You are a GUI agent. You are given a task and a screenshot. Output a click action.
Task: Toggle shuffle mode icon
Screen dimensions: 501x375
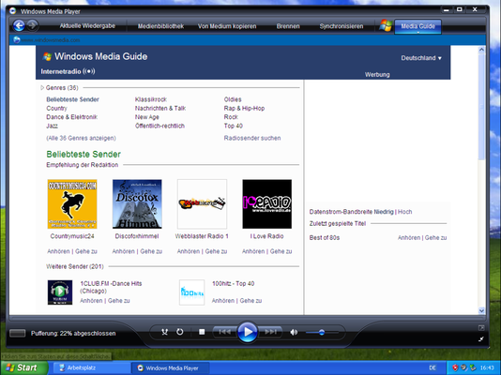164,332
